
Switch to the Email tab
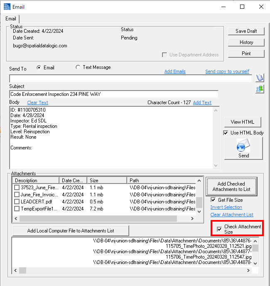point(11,19)
